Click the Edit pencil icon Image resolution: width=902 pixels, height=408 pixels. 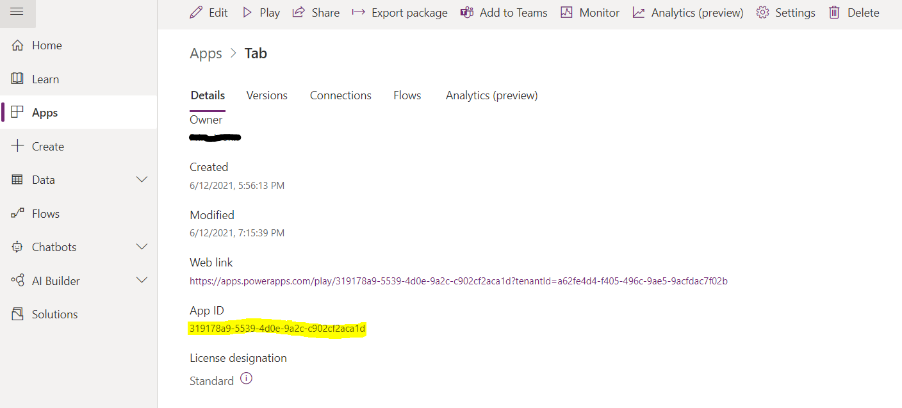click(x=197, y=12)
